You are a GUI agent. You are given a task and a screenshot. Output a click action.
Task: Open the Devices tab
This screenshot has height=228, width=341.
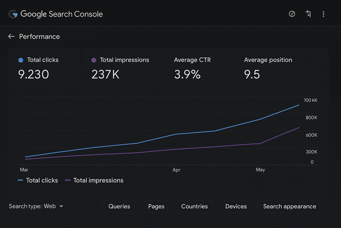[236, 206]
